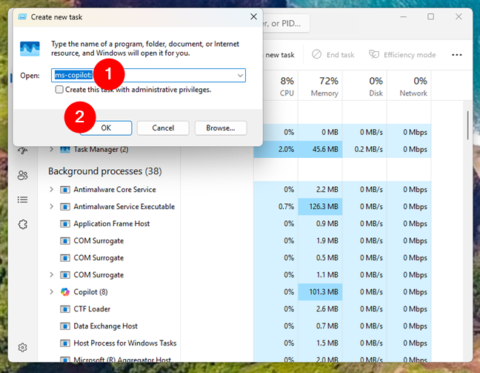Sort processes by Memory column

pos(320,86)
